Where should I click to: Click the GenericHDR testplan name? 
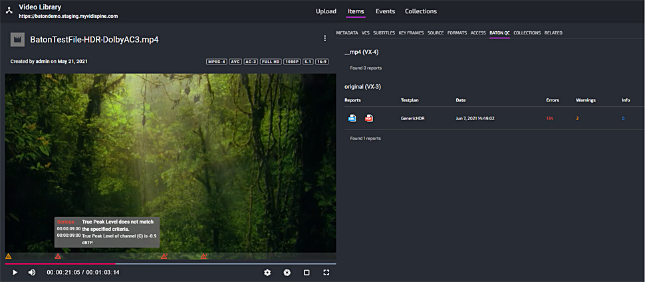coord(412,118)
